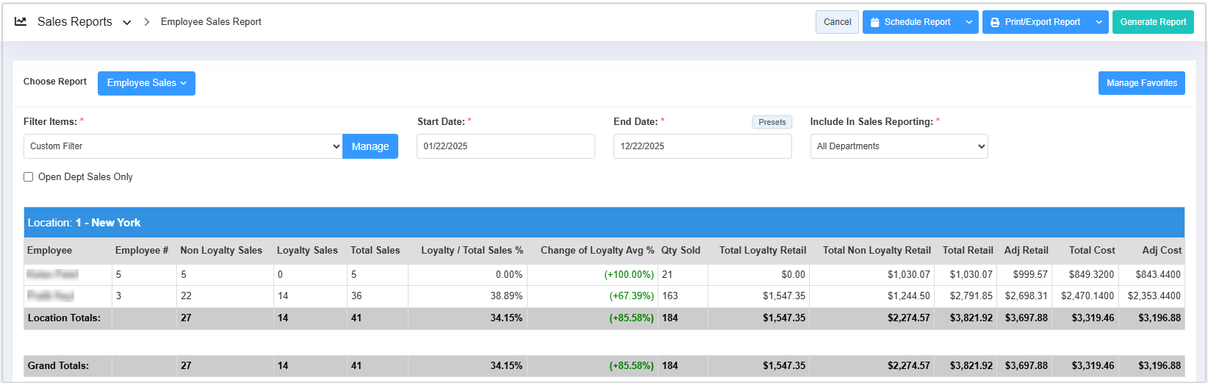1208x383 pixels.
Task: Click the printer icon on Print/Export Report
Action: point(995,23)
